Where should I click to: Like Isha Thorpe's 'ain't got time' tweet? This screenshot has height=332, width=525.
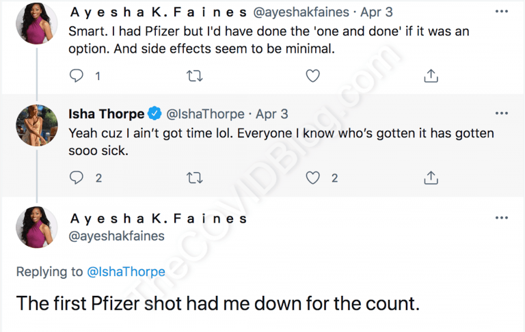click(x=312, y=178)
